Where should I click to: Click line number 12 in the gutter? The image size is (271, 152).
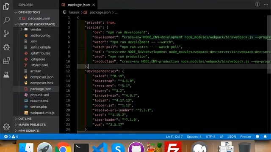68,71
